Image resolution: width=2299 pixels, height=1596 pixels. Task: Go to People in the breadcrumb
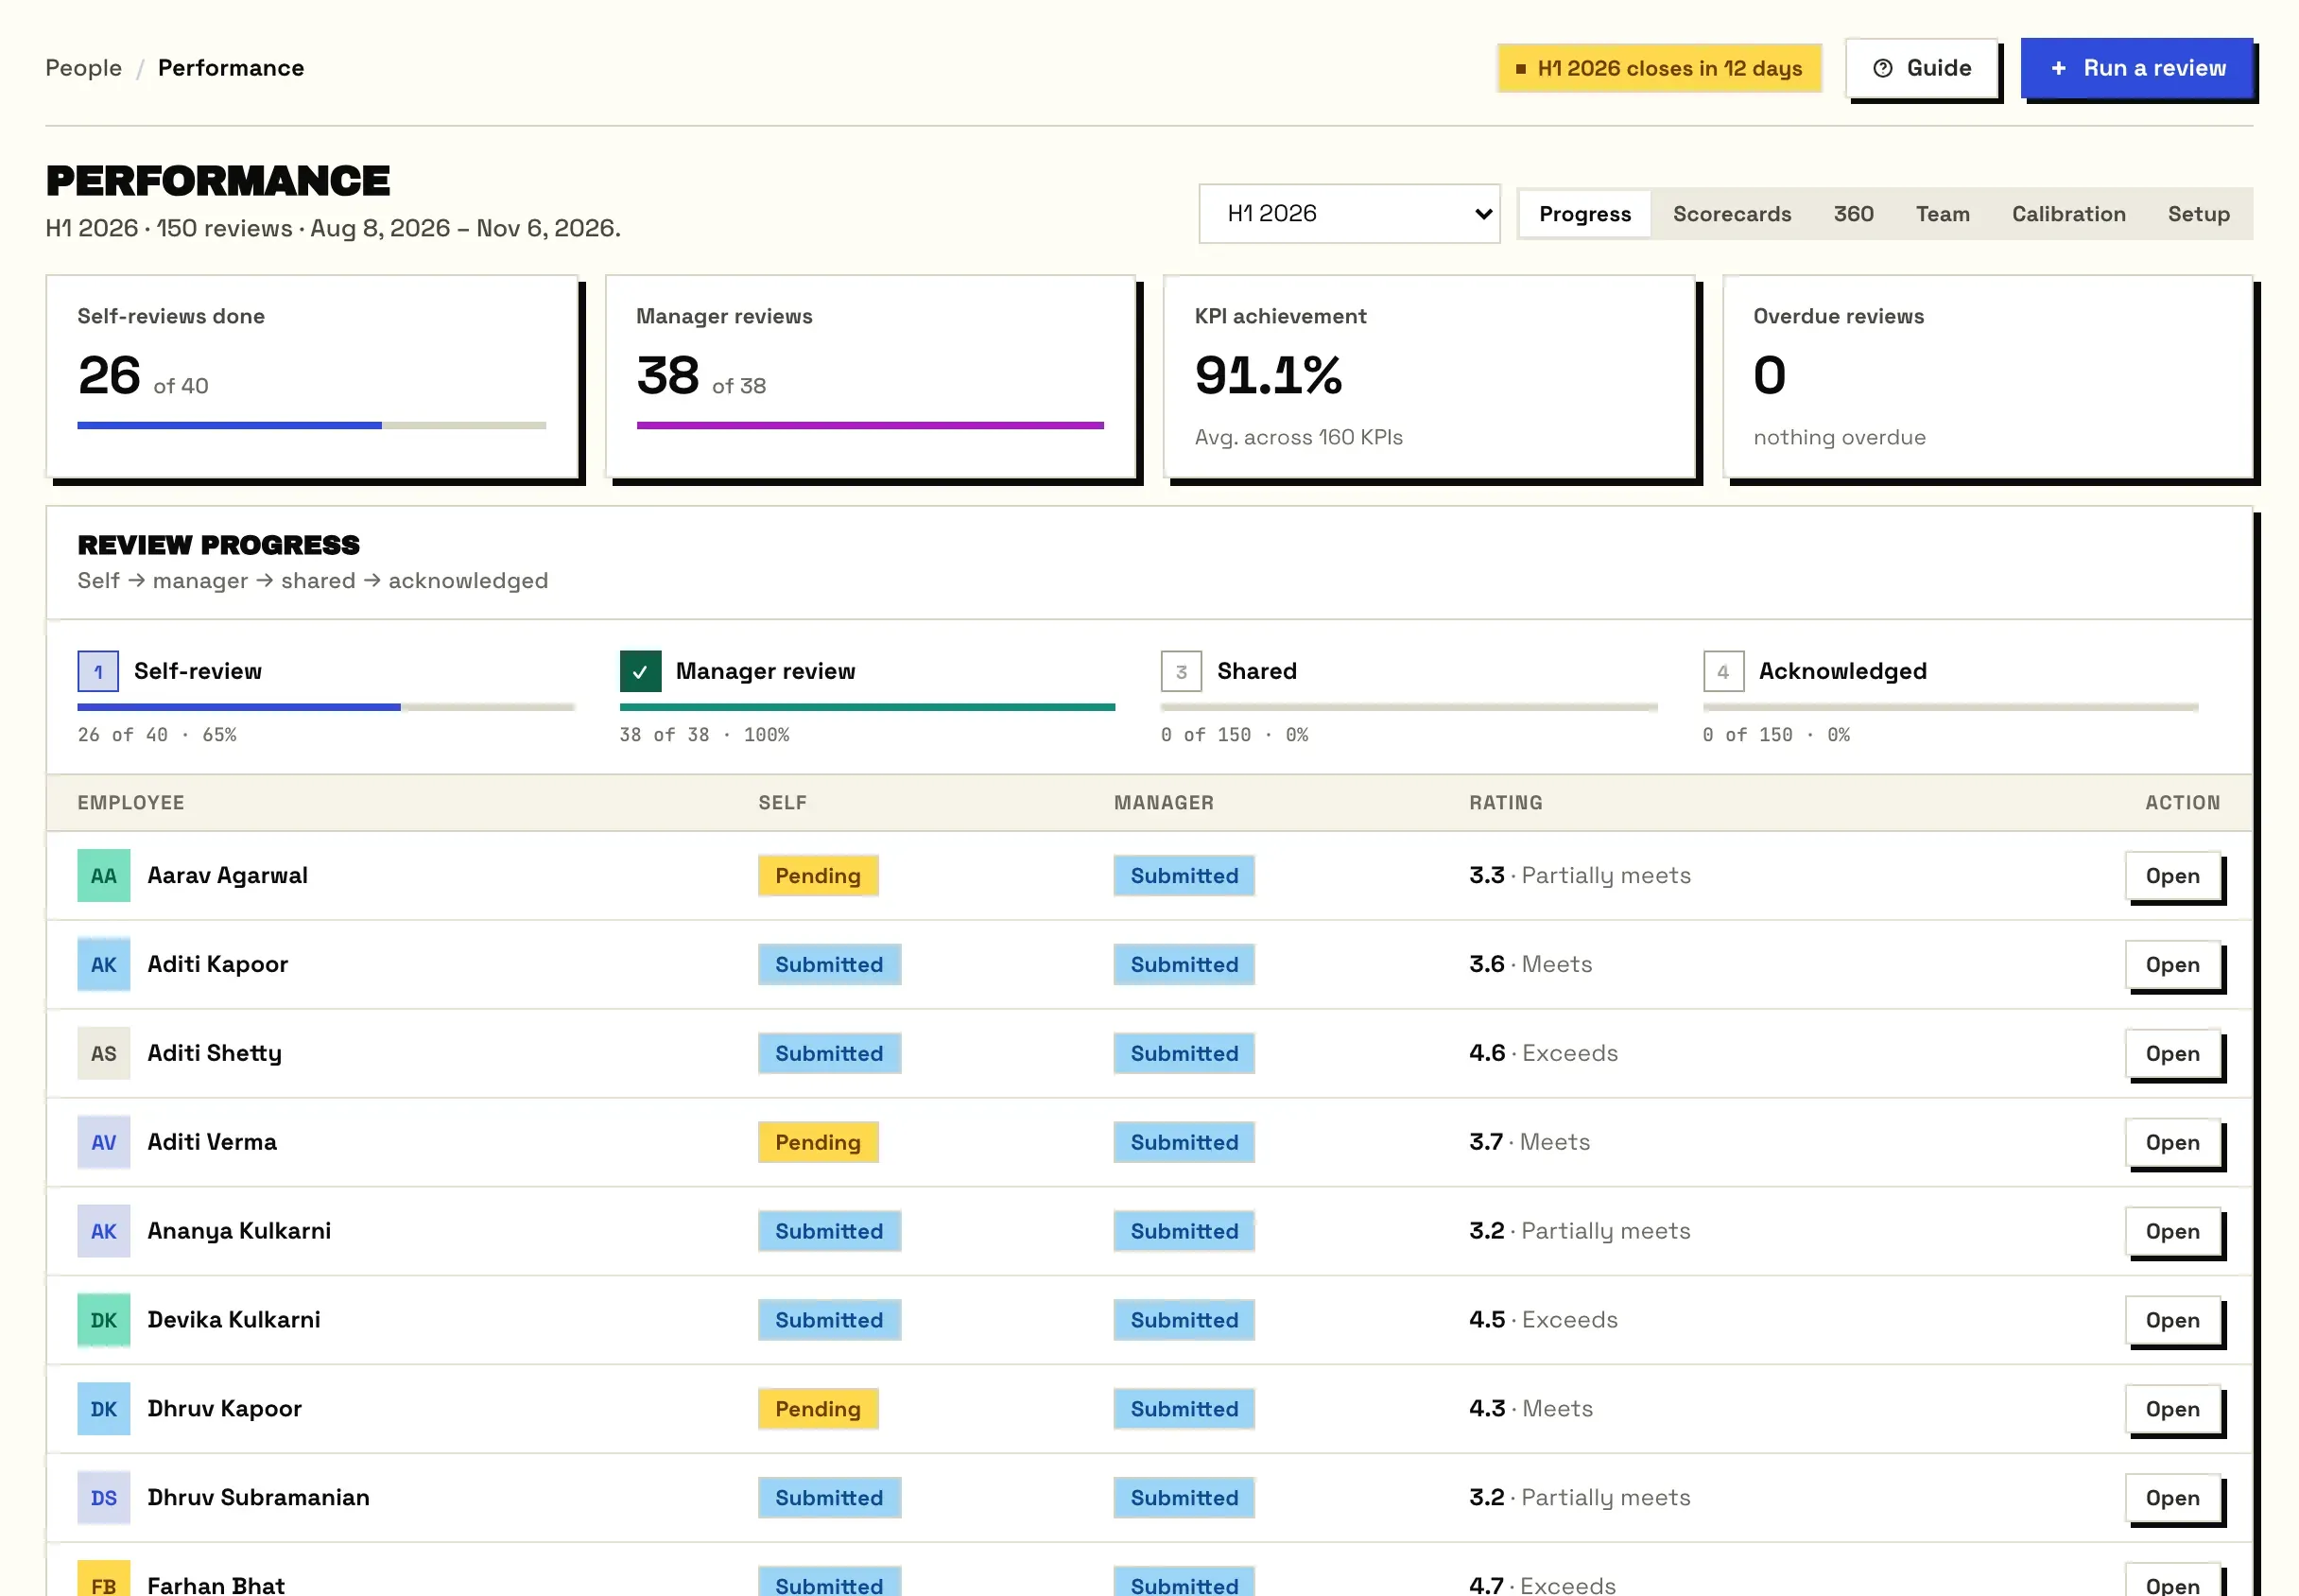(x=84, y=68)
